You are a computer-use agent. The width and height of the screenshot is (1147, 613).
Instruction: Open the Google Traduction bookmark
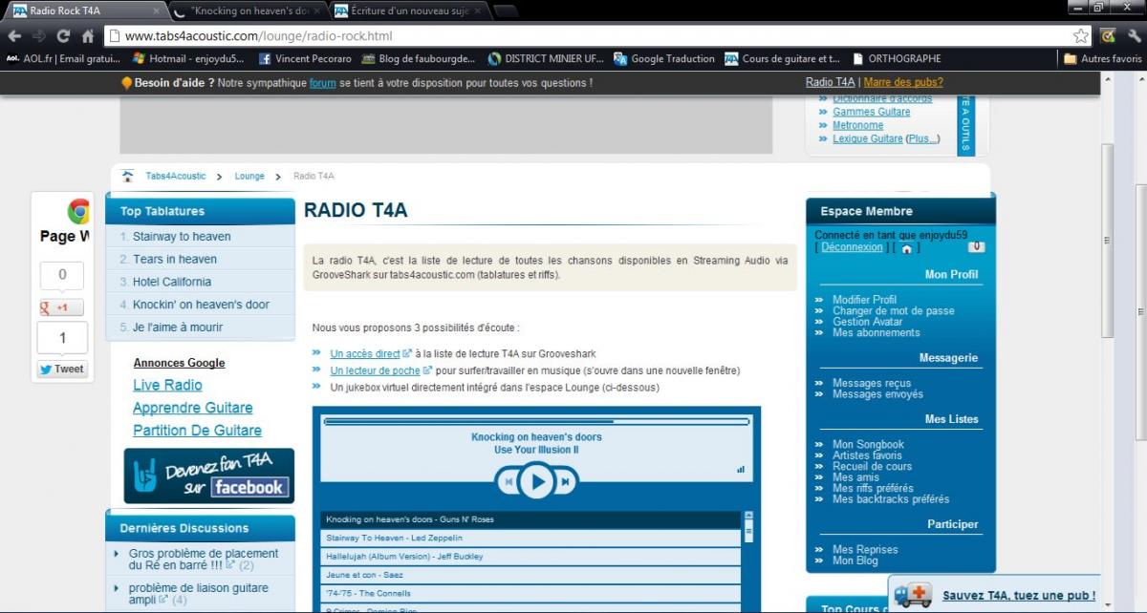pyautogui.click(x=664, y=58)
